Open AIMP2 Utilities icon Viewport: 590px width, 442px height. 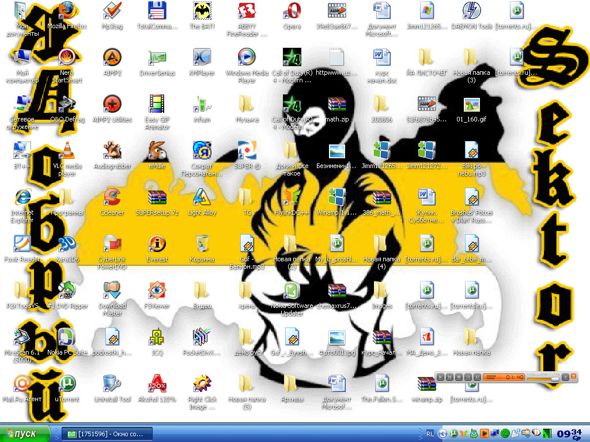click(x=112, y=109)
